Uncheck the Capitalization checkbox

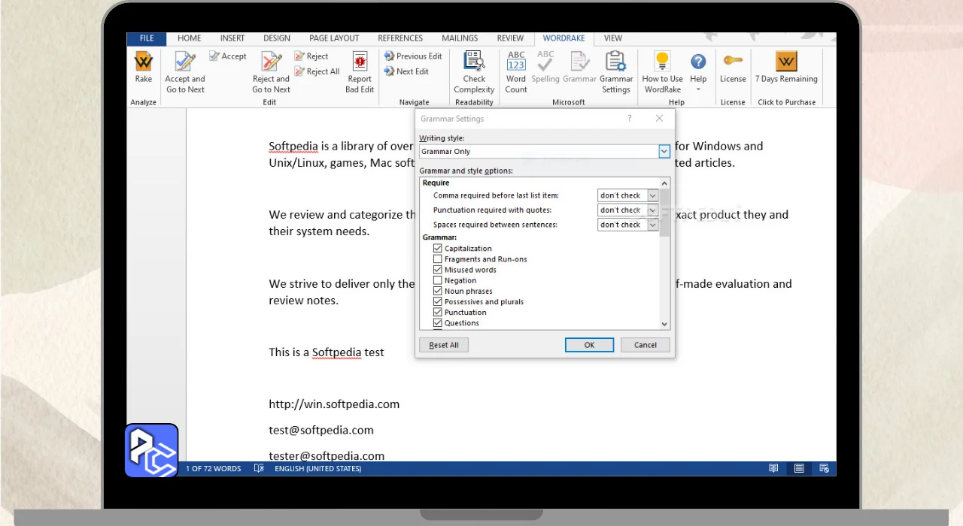pyautogui.click(x=438, y=249)
